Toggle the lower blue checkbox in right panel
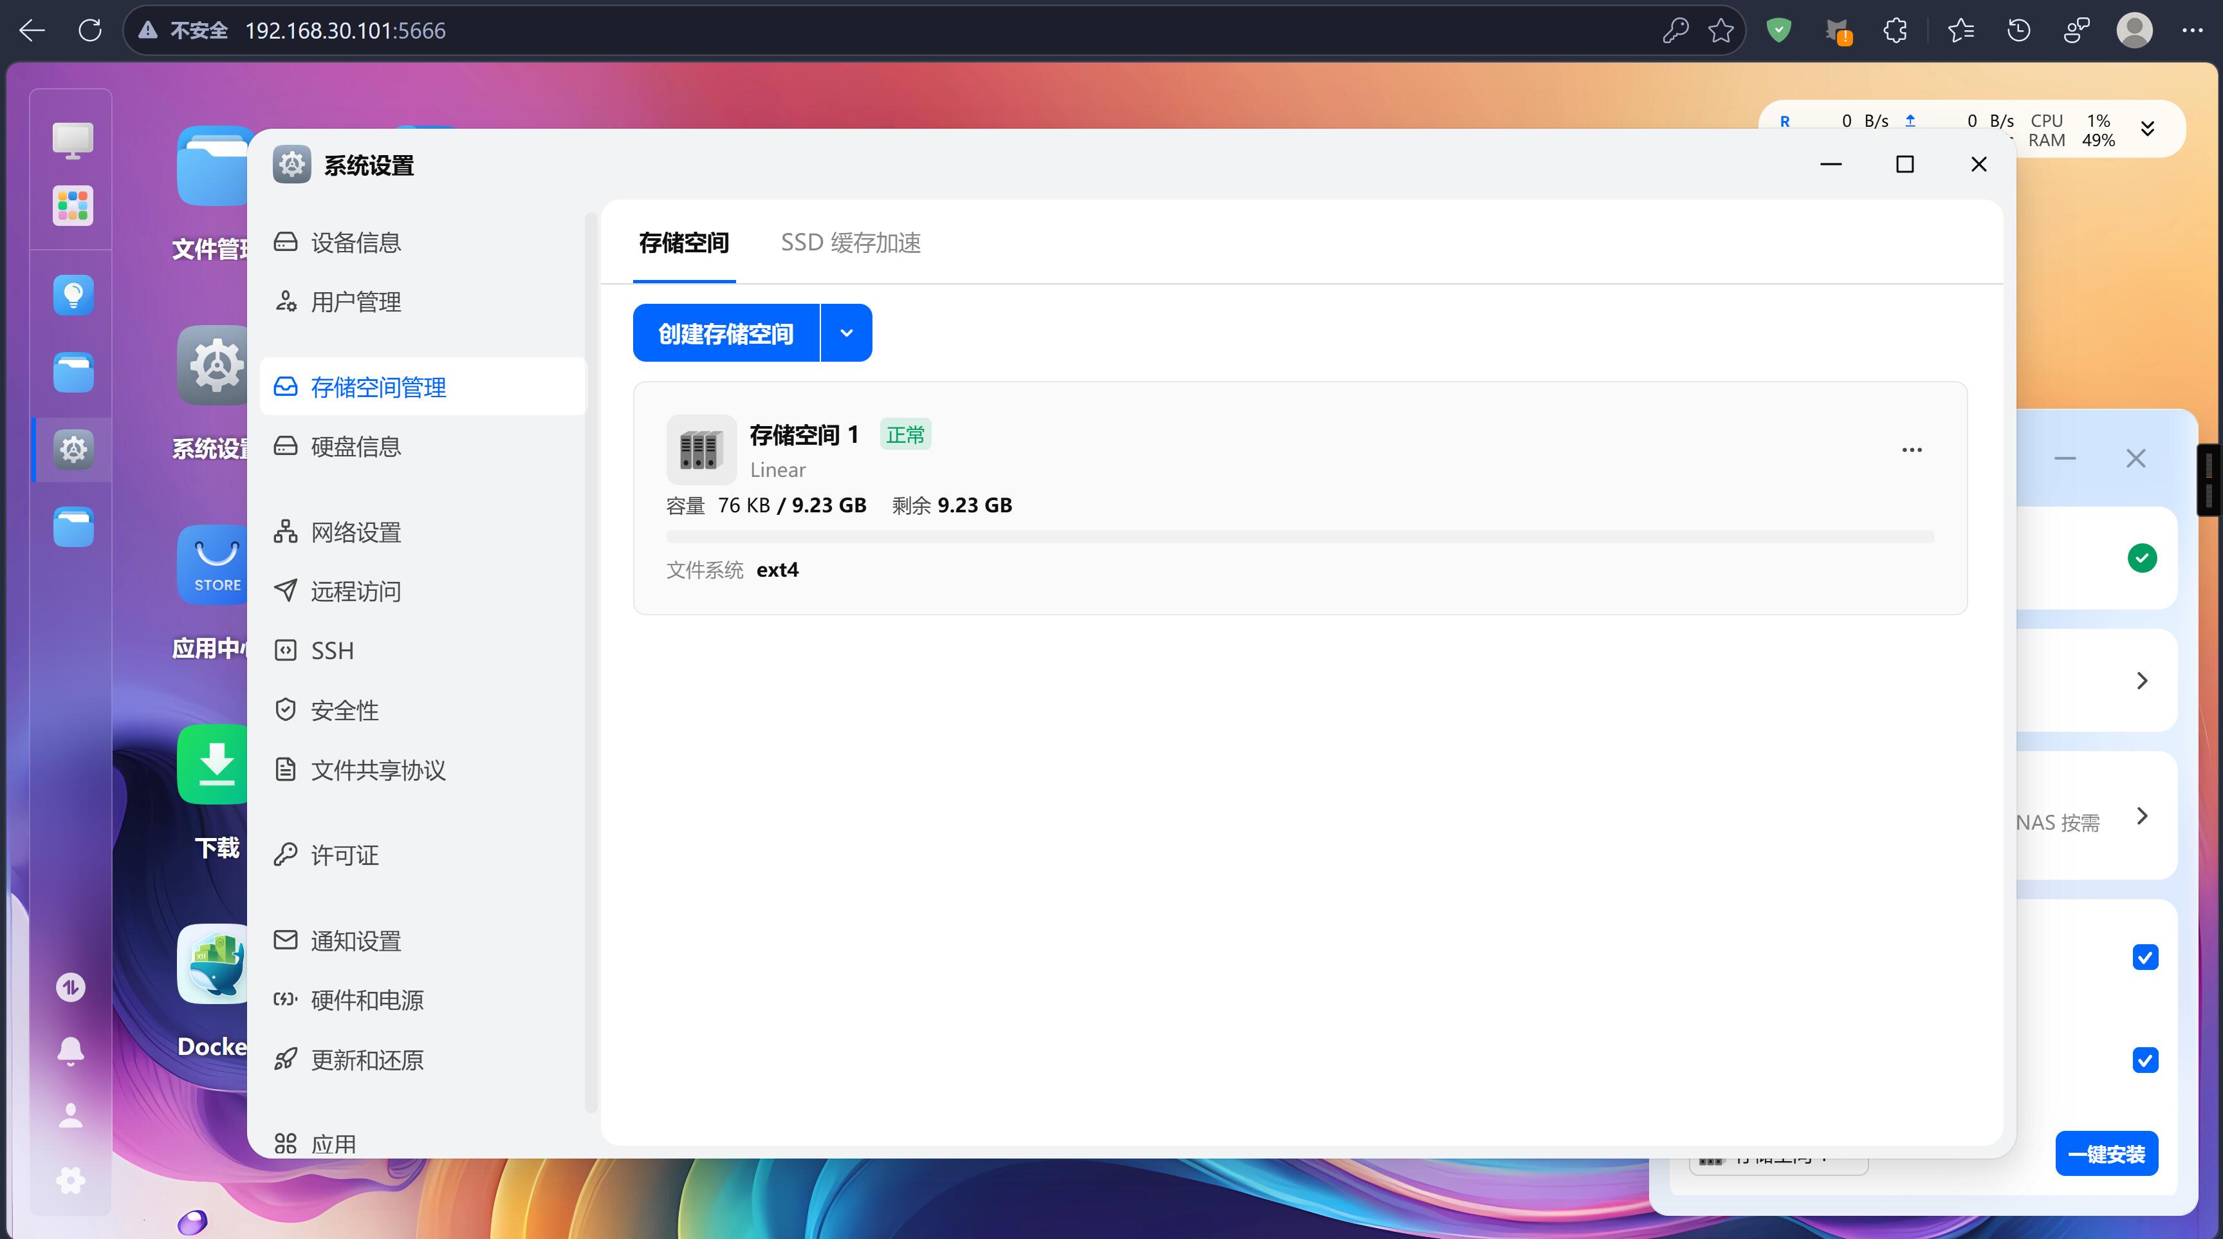This screenshot has width=2223, height=1239. (x=2145, y=1059)
